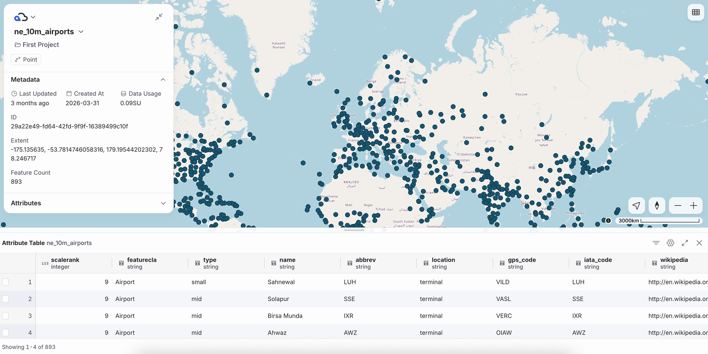Open the First Project folder link
Screen dimensions: 708x354
coord(37,45)
